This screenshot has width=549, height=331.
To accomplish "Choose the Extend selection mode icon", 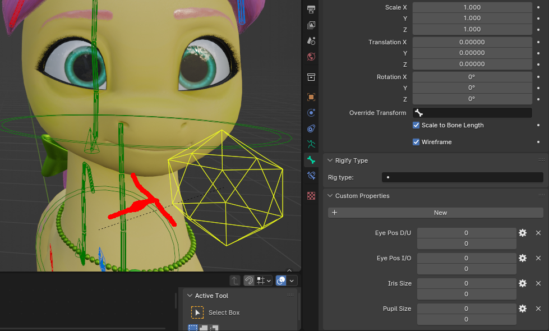I will click(x=204, y=328).
